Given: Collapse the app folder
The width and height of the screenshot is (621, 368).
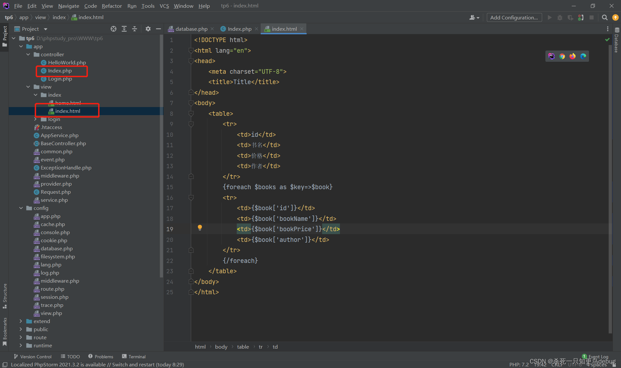Looking at the screenshot, I should pyautogui.click(x=21, y=46).
